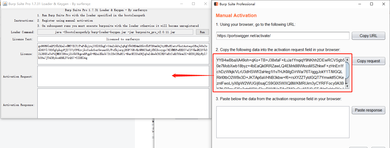Click the scrollbar thumb in activation request box
This screenshot has width=390, height=148.
(x=347, y=70)
